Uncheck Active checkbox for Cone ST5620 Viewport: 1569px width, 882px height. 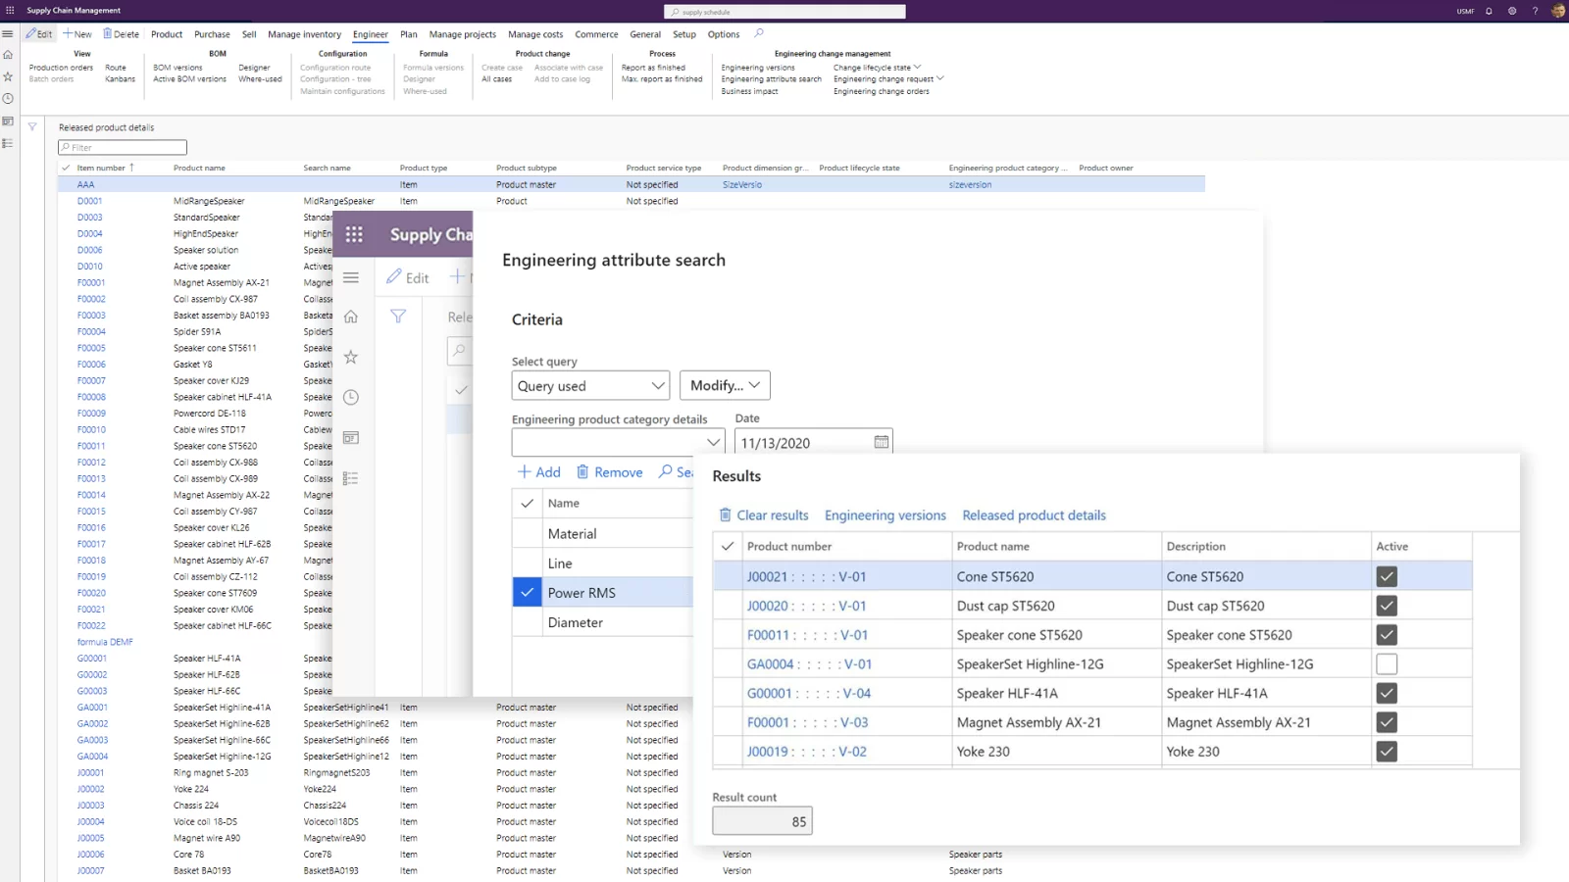(1386, 577)
